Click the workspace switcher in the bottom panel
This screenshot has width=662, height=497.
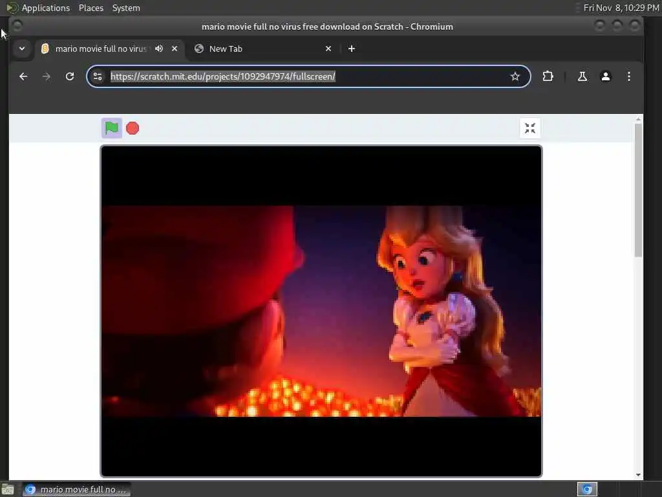(x=587, y=489)
